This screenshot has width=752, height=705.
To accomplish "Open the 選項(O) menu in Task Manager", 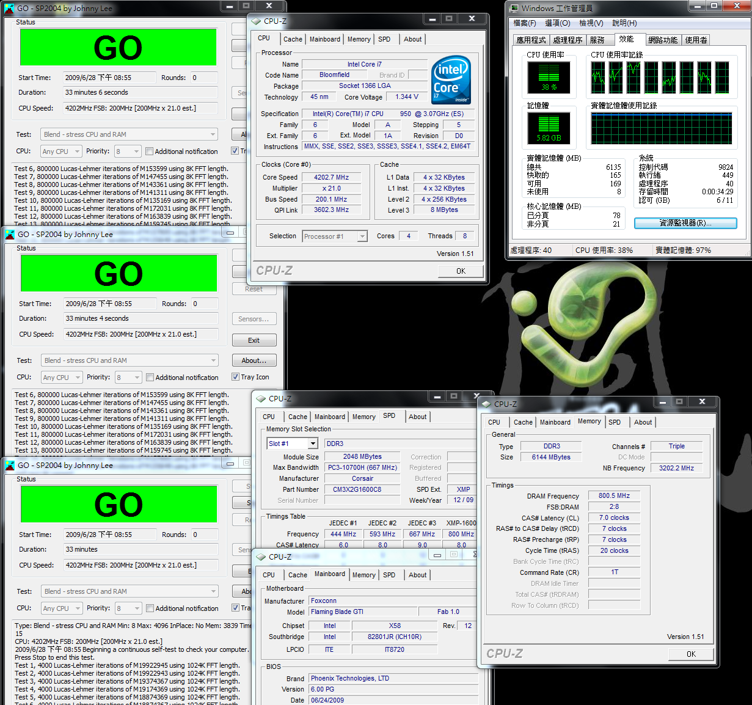I will (557, 23).
